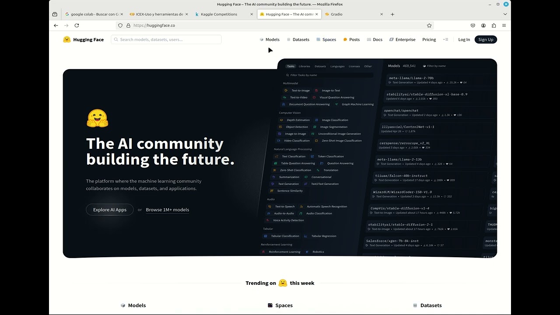Click the trending Spaces heading

click(x=284, y=305)
